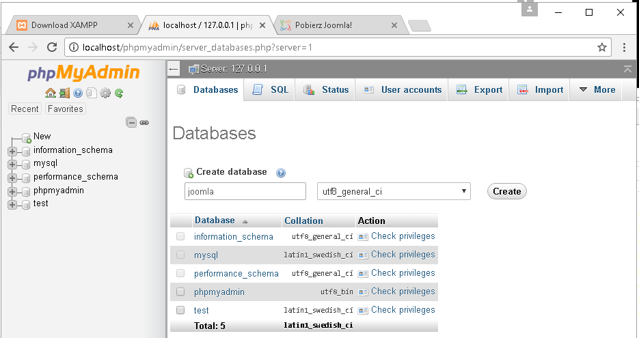Screen dimensions: 639x338
Task: Close the Pobierz Joomla! tab
Action: pyautogui.click(x=394, y=25)
